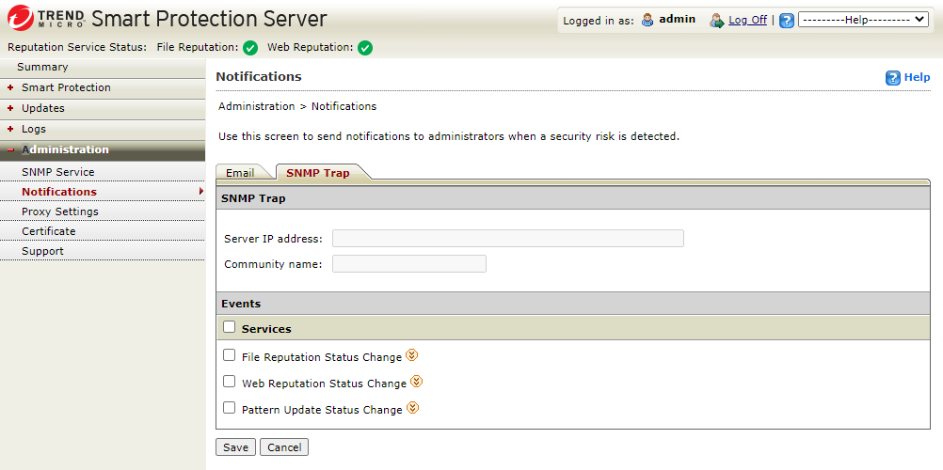Click the blue help question icon in header
The height and width of the screenshot is (470, 943).
click(x=787, y=21)
